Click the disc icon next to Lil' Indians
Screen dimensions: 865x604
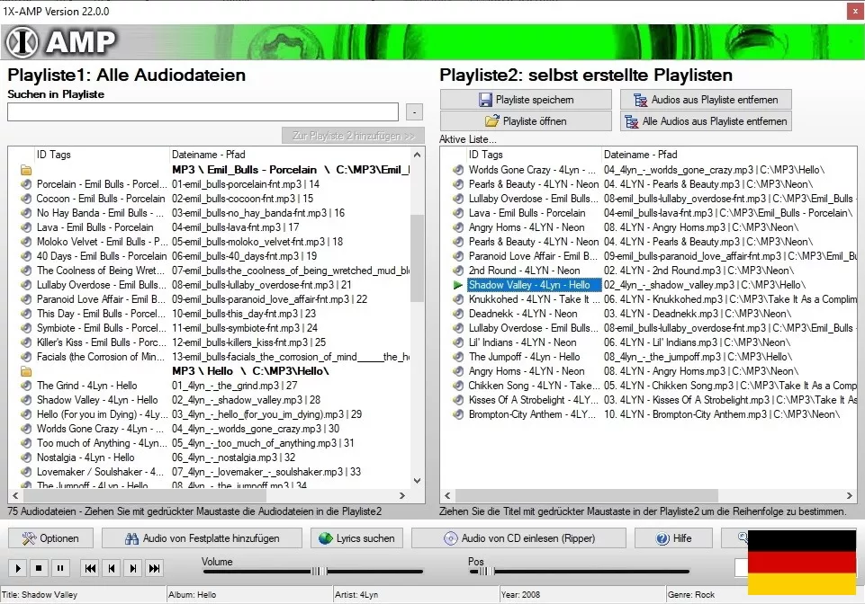coord(458,342)
